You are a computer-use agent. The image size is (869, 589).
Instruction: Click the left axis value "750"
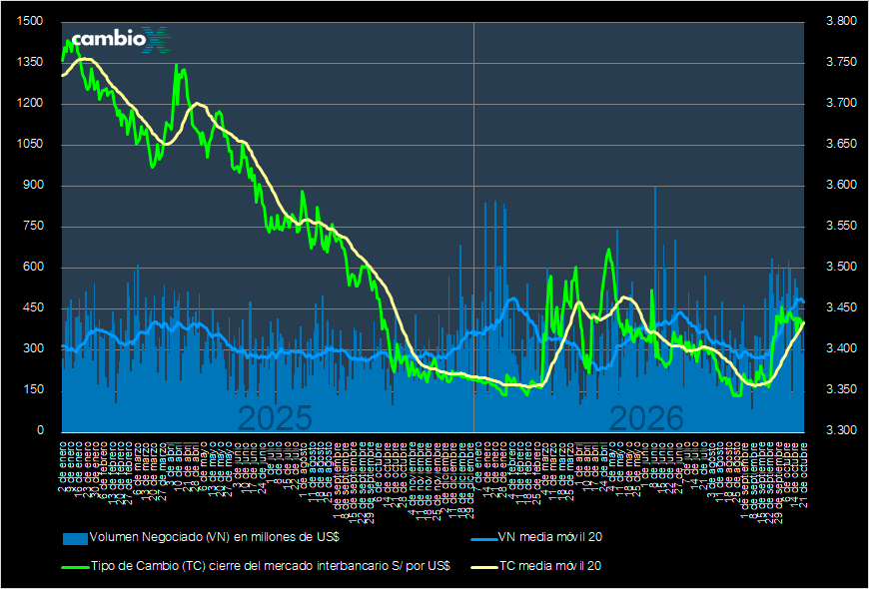point(32,227)
